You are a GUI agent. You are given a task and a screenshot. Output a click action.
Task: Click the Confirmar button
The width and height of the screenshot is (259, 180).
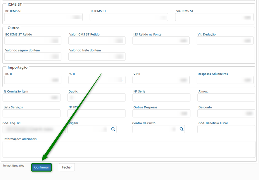pos(42,167)
